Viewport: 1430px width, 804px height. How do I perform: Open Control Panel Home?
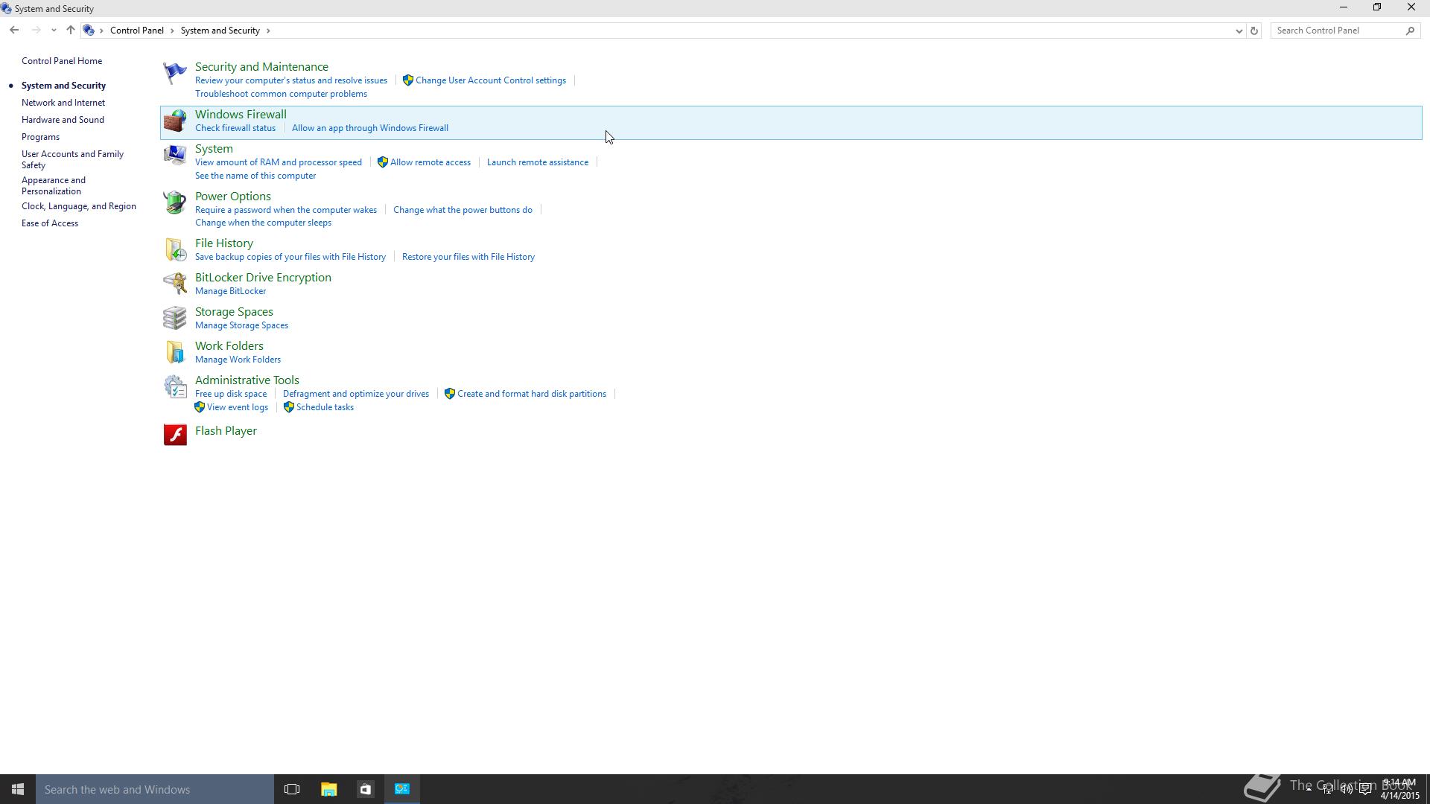click(62, 61)
